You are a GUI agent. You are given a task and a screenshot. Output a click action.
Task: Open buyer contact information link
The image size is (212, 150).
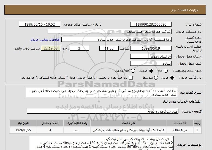[45, 40]
